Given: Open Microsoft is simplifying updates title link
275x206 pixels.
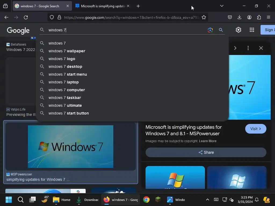Looking at the screenshot, I should coord(183,130).
